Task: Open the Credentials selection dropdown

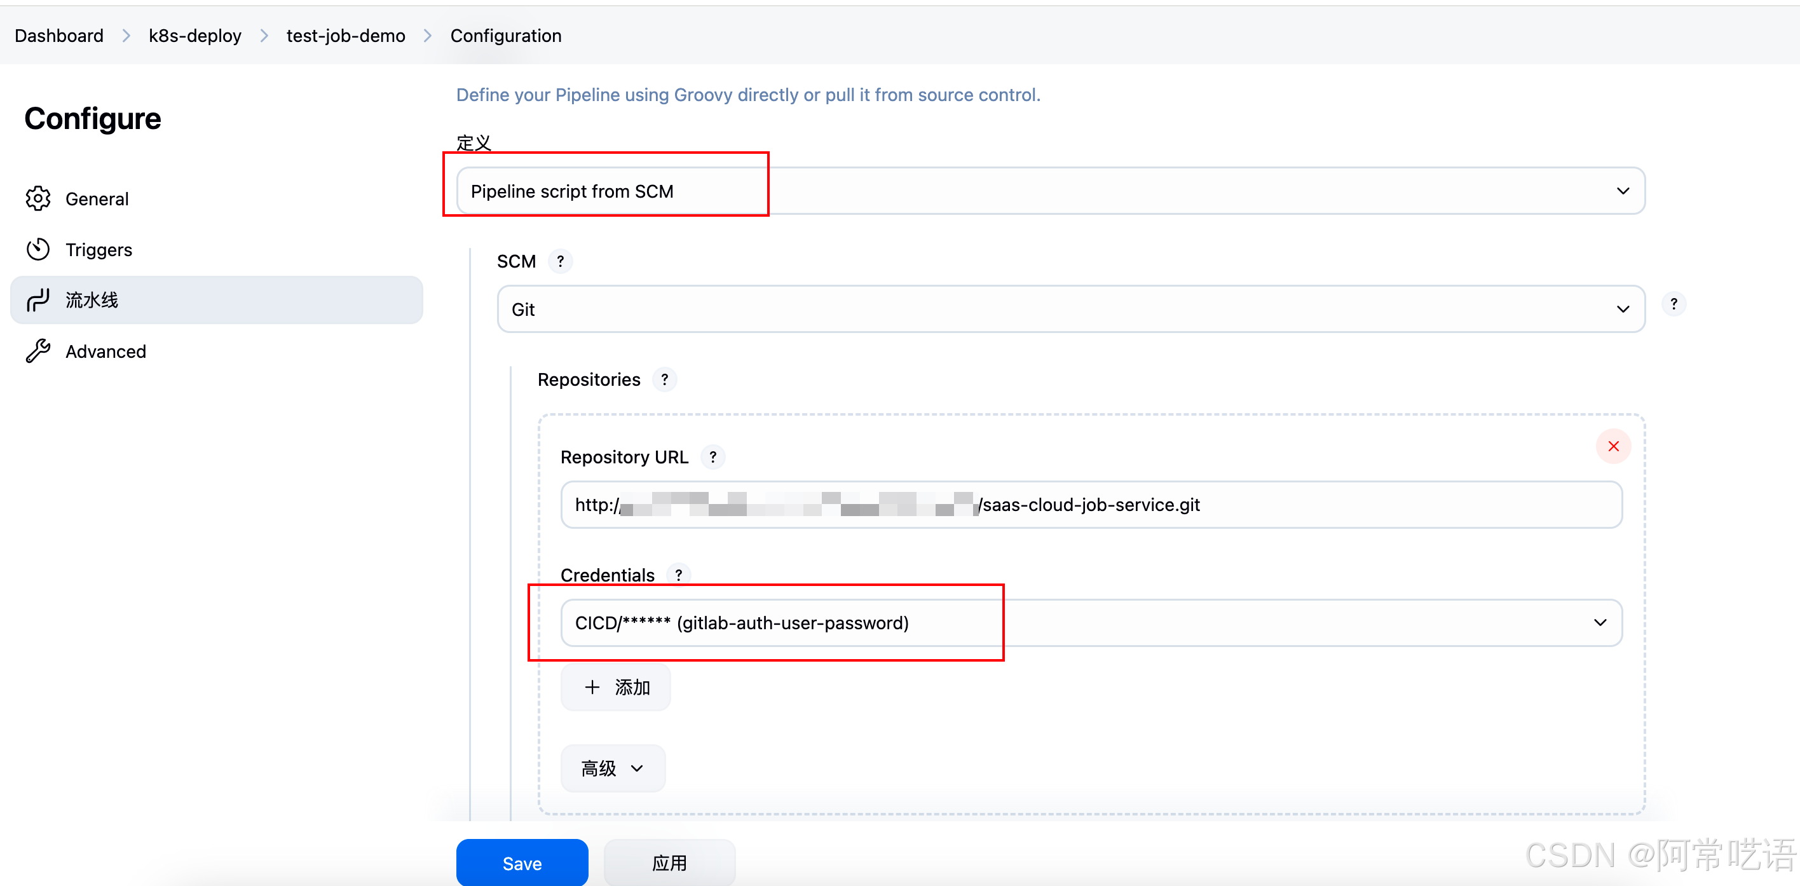Action: (x=1090, y=623)
